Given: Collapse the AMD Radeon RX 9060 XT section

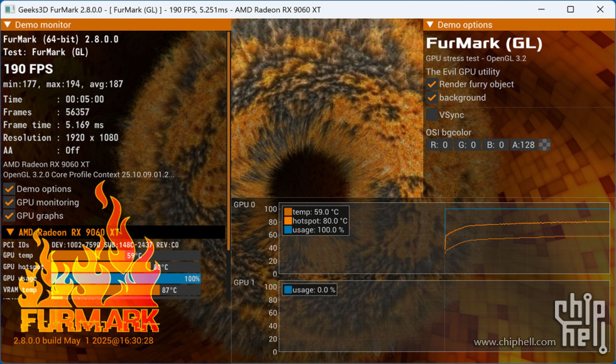Looking at the screenshot, I should [10, 232].
